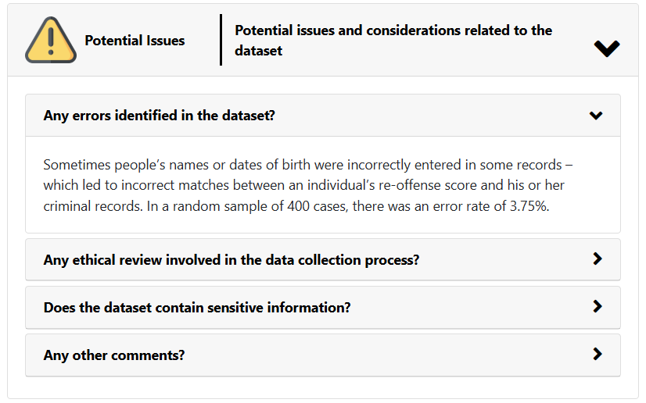Screen dimensions: 646x403
Task: Expand Any other comments via its chevron
Action: (x=598, y=354)
